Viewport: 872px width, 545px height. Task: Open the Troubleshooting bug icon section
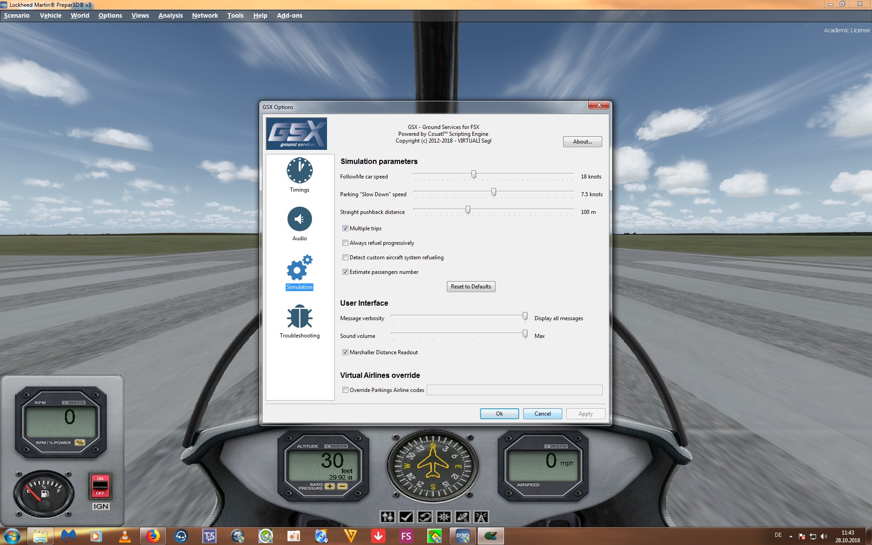tap(299, 317)
